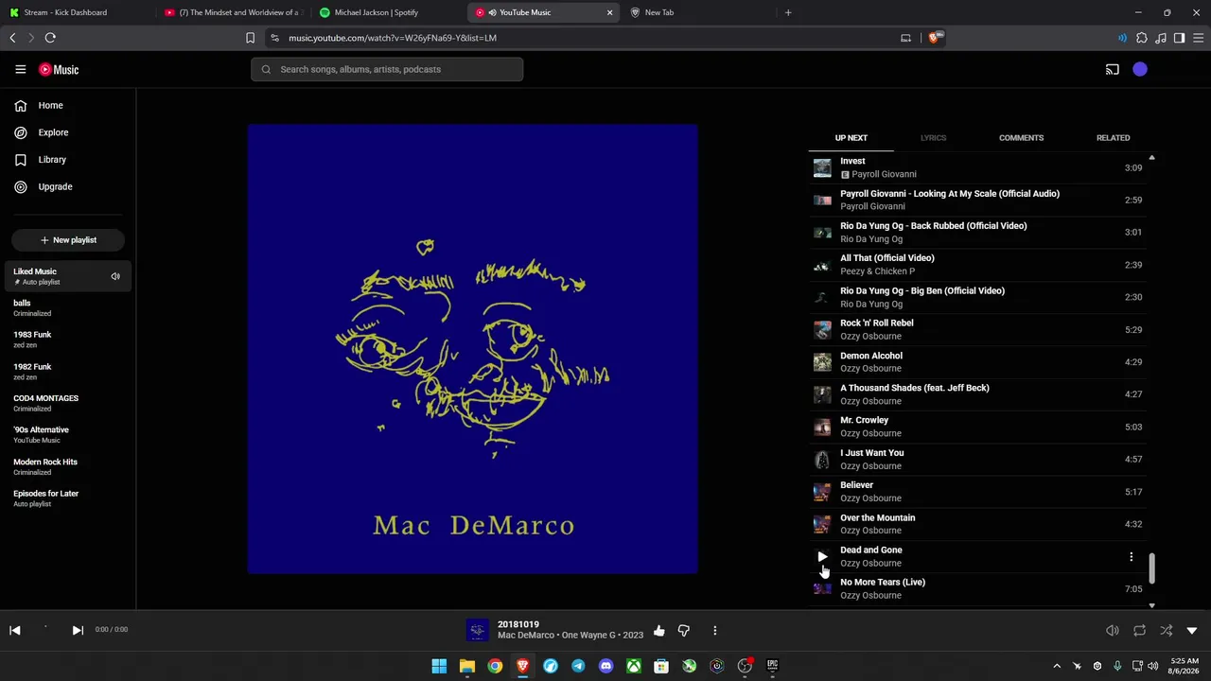Create a New playlist

click(68, 240)
